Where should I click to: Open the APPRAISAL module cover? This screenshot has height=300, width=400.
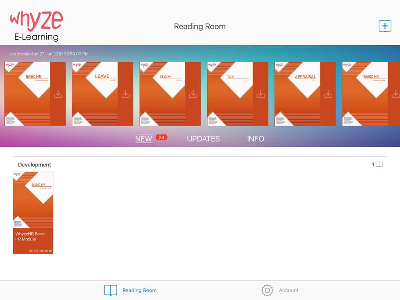coord(298,94)
